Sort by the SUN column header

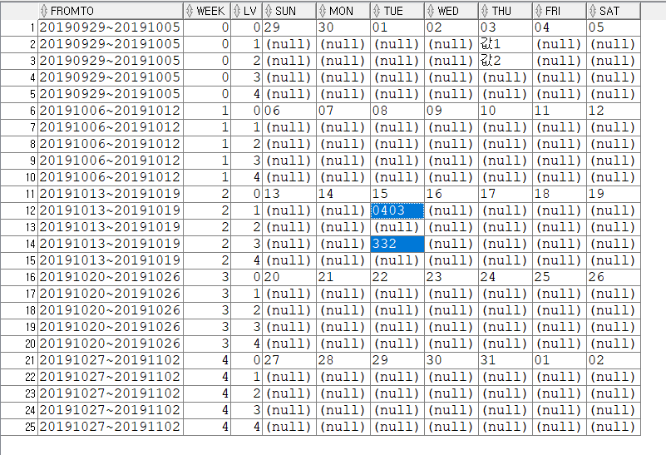(289, 11)
